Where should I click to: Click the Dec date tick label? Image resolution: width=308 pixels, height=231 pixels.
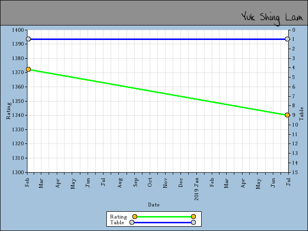tap(181, 182)
